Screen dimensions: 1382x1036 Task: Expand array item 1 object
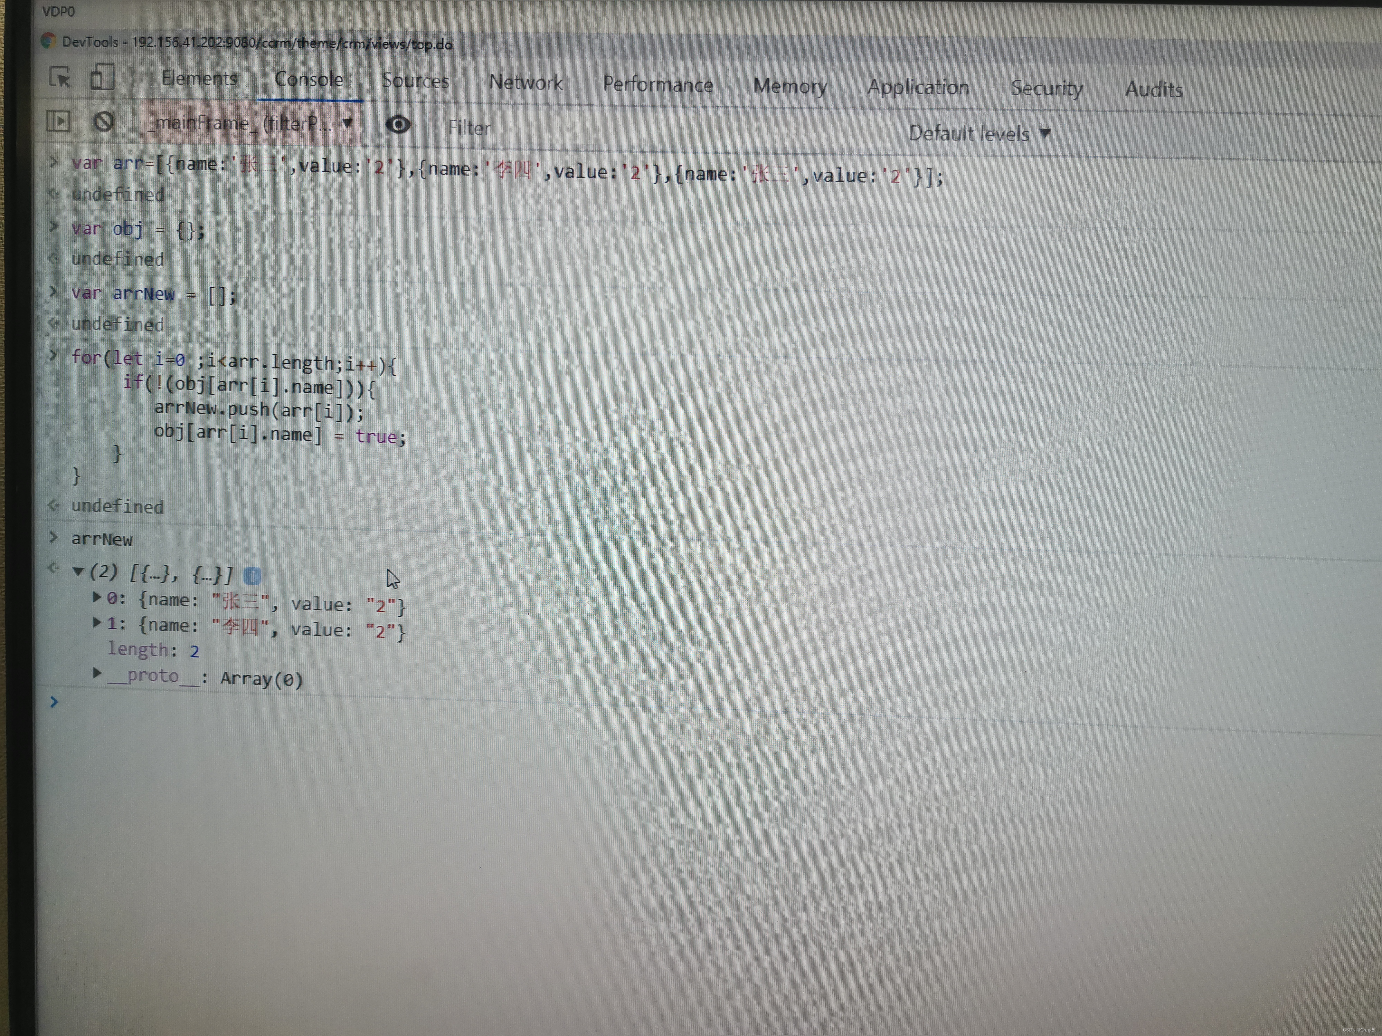pos(97,623)
